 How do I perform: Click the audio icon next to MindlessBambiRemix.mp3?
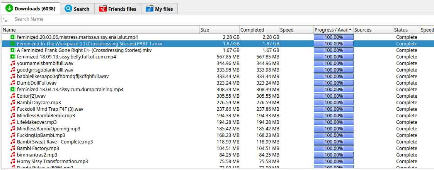click(x=13, y=116)
